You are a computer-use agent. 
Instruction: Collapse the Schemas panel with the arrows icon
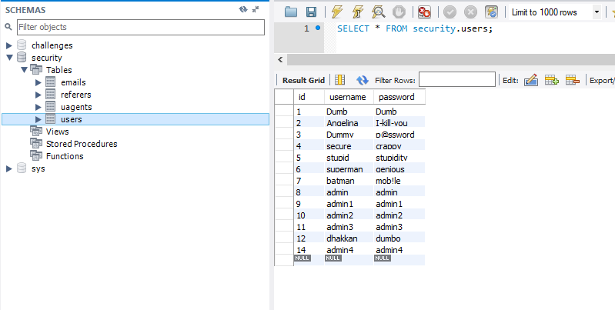(256, 9)
